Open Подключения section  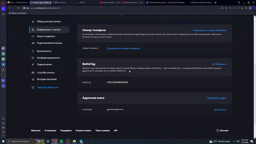[x=44, y=64]
